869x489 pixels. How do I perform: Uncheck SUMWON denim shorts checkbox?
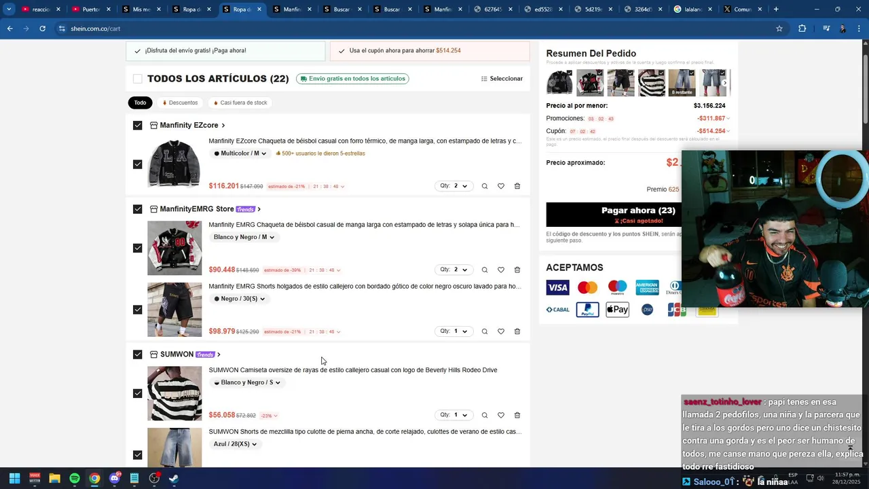(x=138, y=455)
